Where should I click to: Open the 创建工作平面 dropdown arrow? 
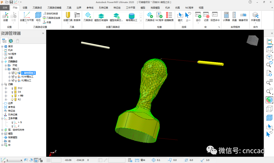(x=27, y=23)
